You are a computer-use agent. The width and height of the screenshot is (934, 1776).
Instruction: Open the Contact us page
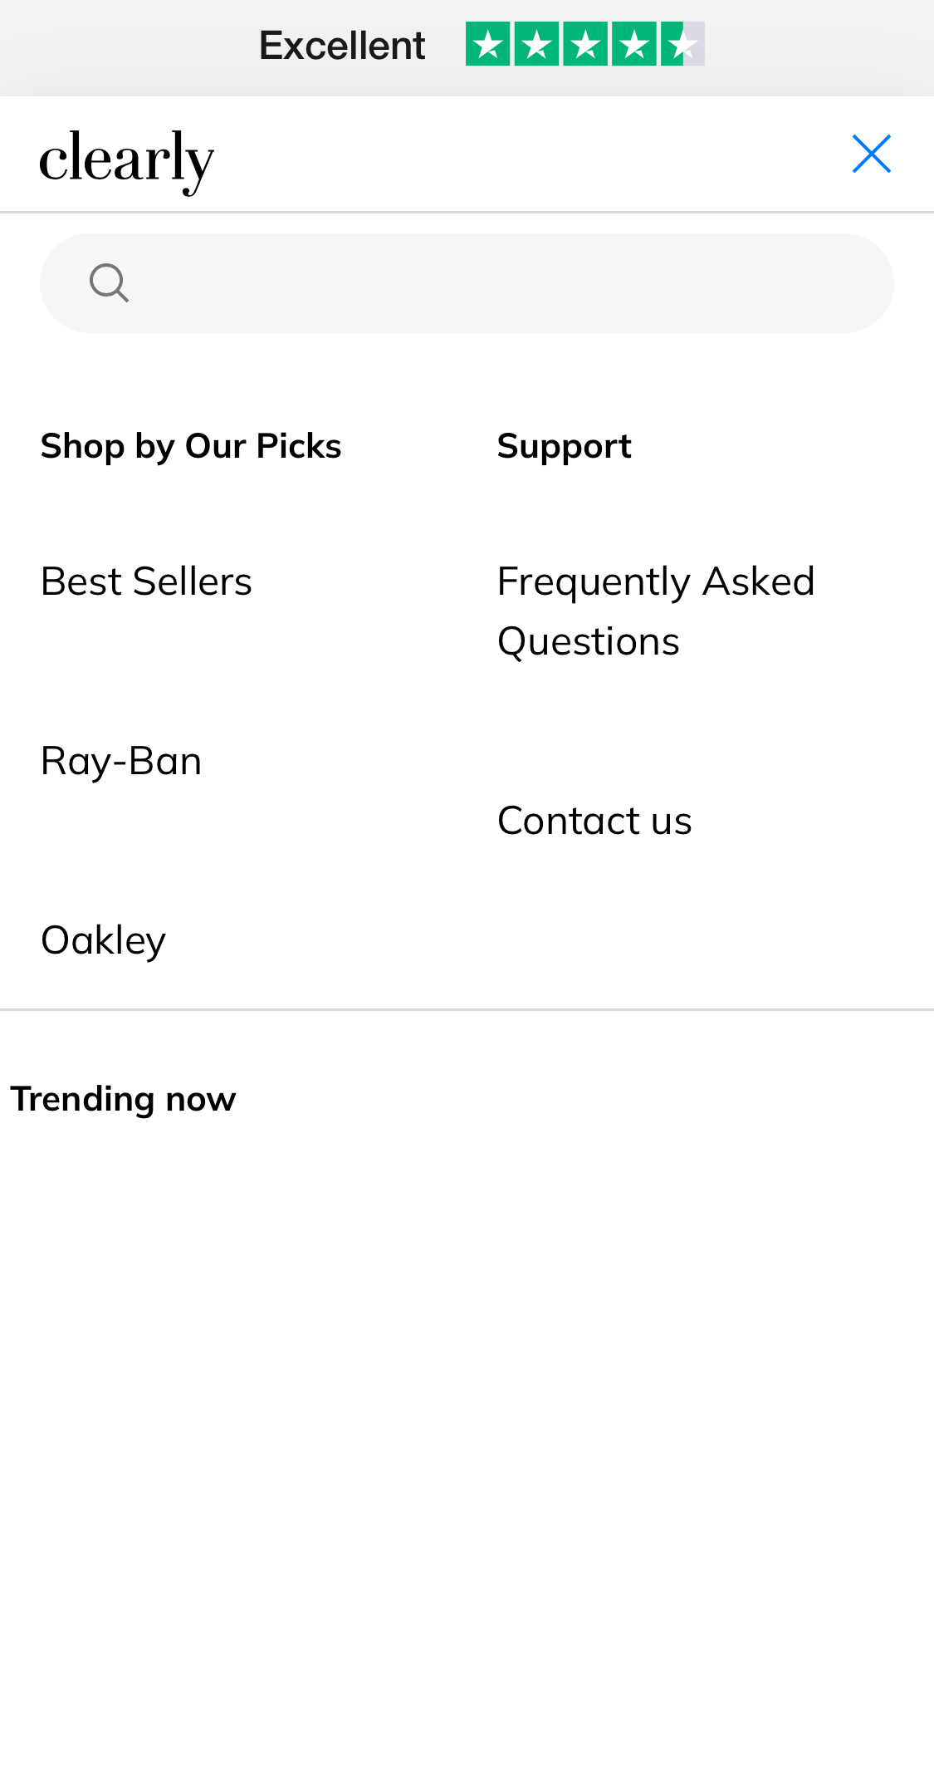[594, 820]
